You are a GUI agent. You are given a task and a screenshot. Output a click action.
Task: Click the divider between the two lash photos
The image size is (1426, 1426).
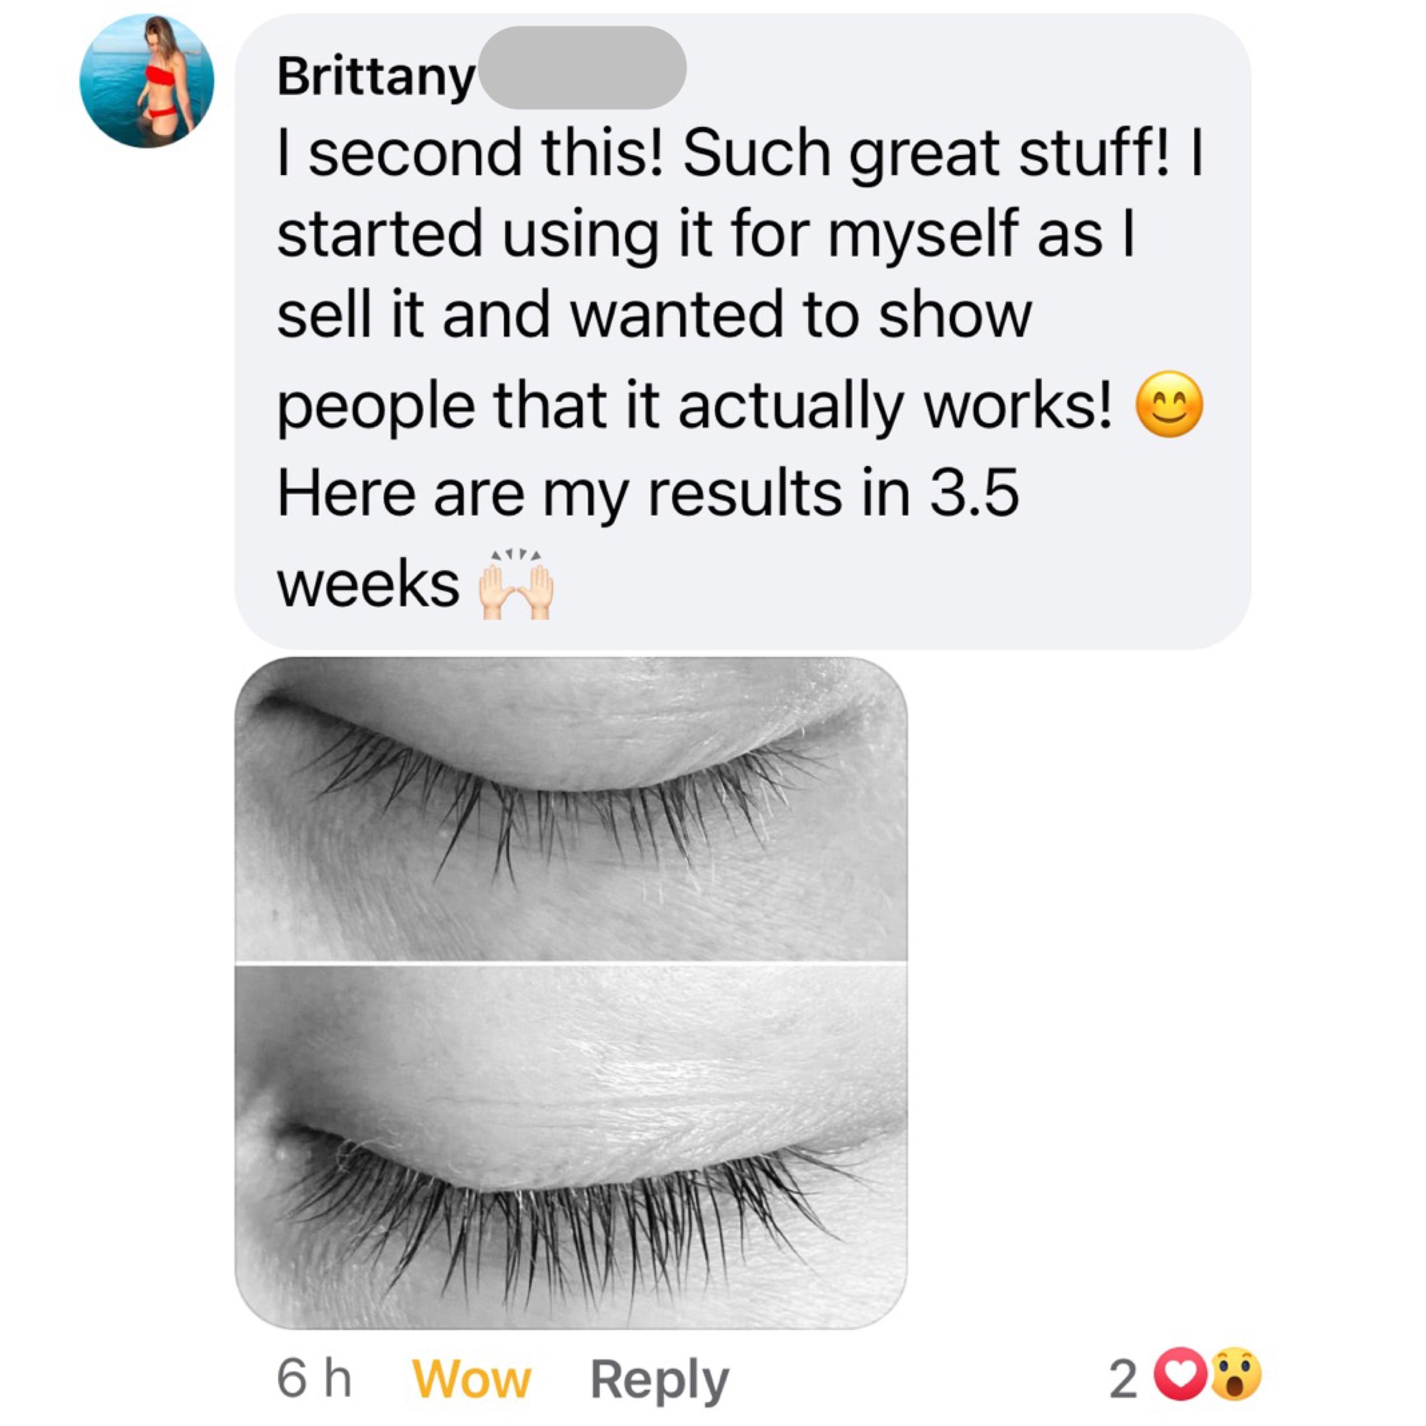pos(571,963)
